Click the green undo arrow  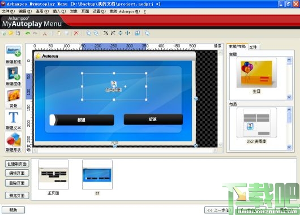tap(28, 33)
